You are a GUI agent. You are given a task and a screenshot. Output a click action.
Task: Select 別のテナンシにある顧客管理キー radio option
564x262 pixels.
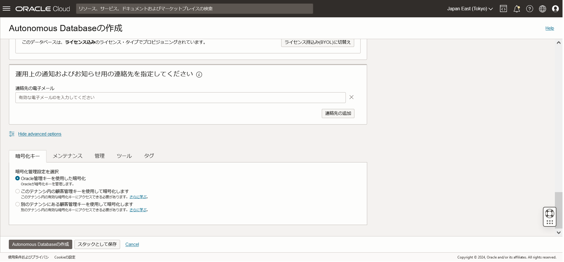click(x=18, y=204)
